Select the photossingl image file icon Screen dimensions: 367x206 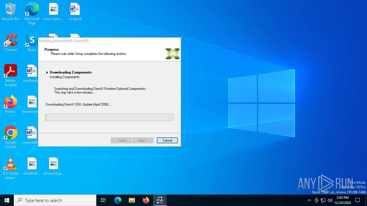[54, 166]
